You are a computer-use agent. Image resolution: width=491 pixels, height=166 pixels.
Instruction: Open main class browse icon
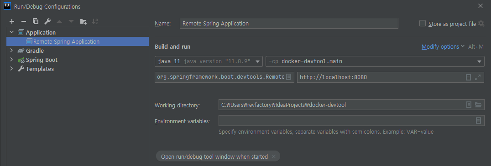[289, 77]
